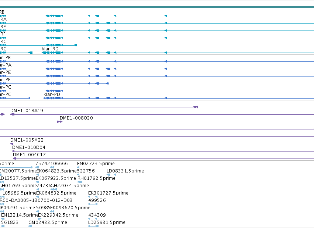This screenshot has width=314, height=228.
Task: Click the HL05989.5prime label
Action: click(x=18, y=193)
